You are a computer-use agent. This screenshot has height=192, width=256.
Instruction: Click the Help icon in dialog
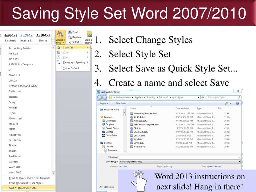point(237,103)
